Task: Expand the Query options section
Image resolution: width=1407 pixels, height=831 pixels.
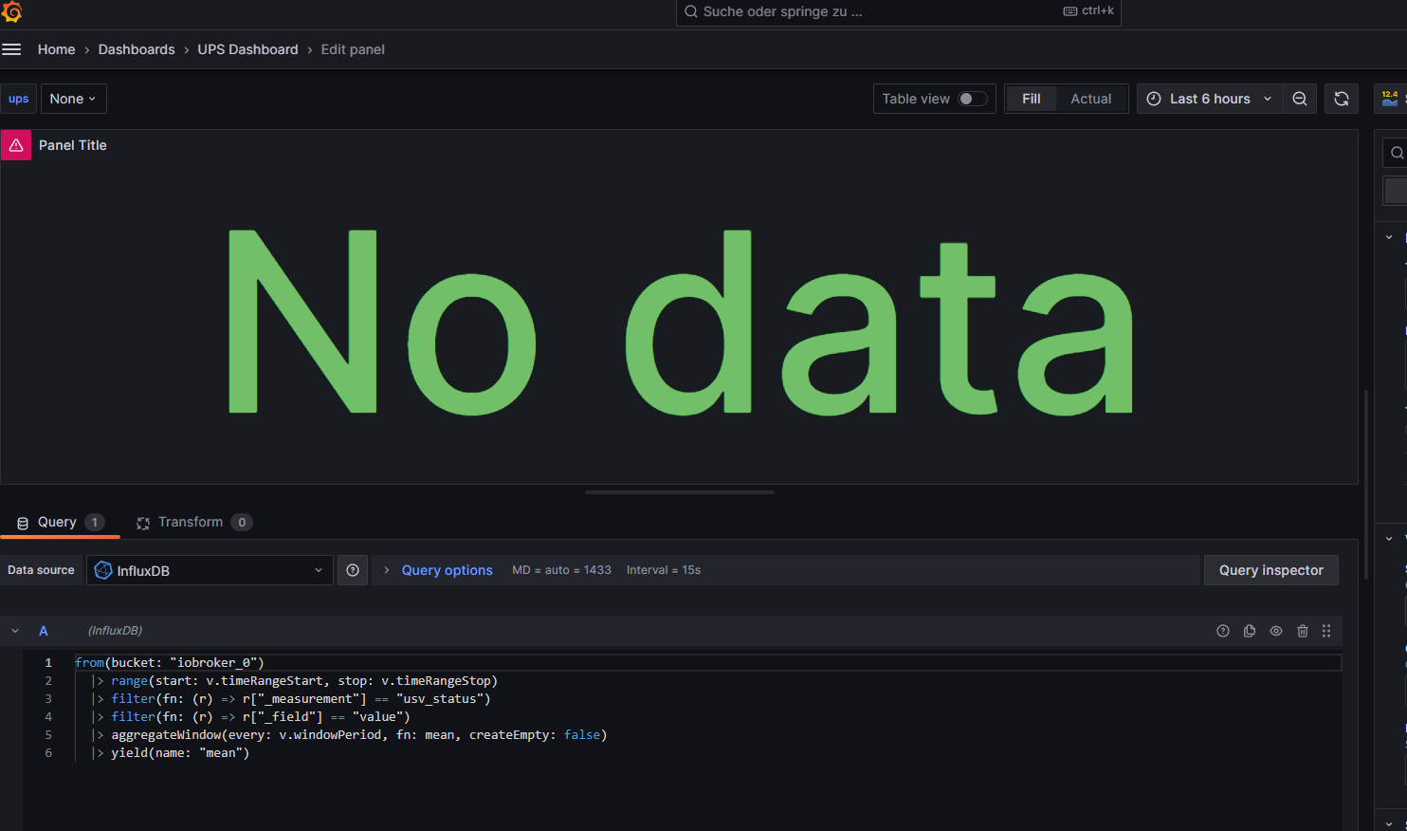Action: 447,570
